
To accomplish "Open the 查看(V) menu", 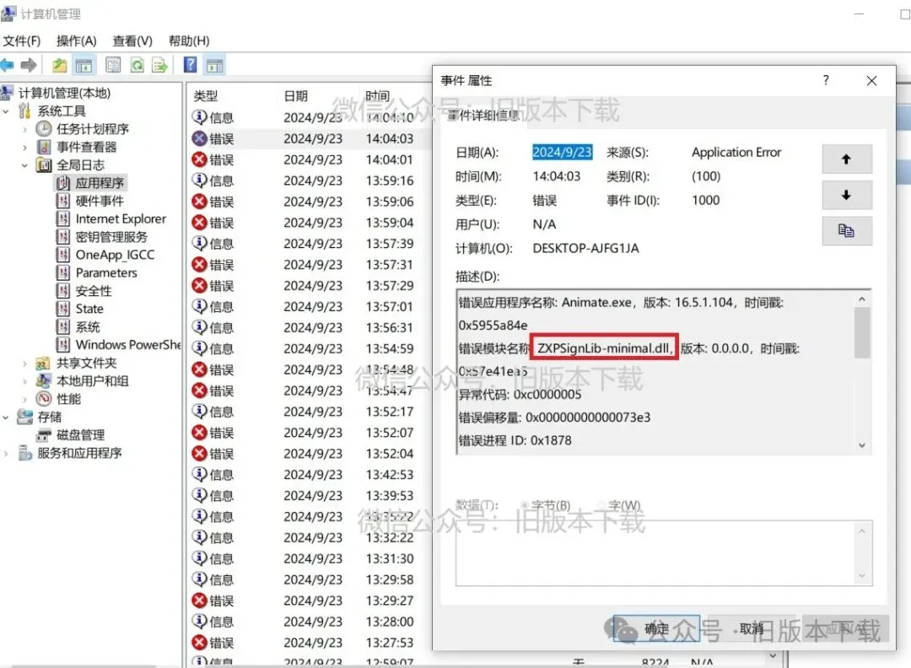I will coord(132,40).
